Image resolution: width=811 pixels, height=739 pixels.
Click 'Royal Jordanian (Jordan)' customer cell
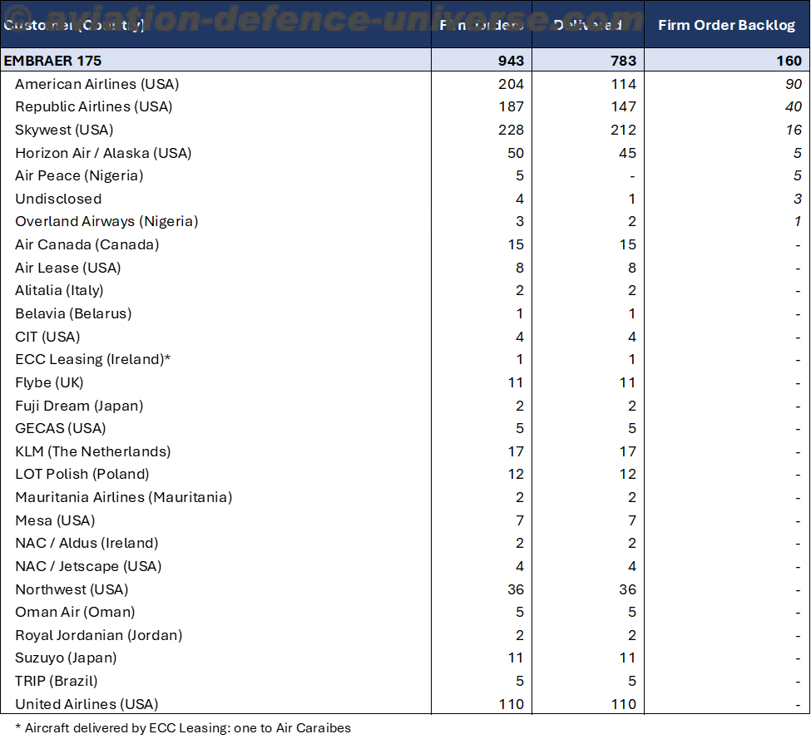point(99,636)
